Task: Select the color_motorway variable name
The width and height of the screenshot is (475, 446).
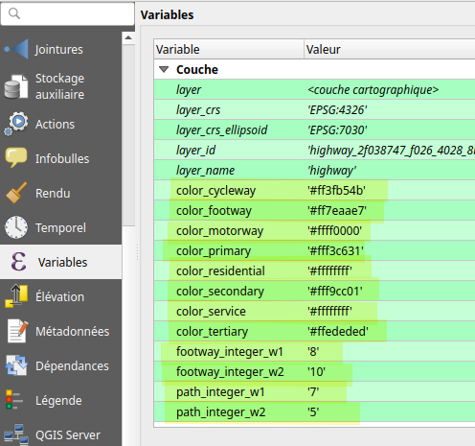Action: point(219,231)
